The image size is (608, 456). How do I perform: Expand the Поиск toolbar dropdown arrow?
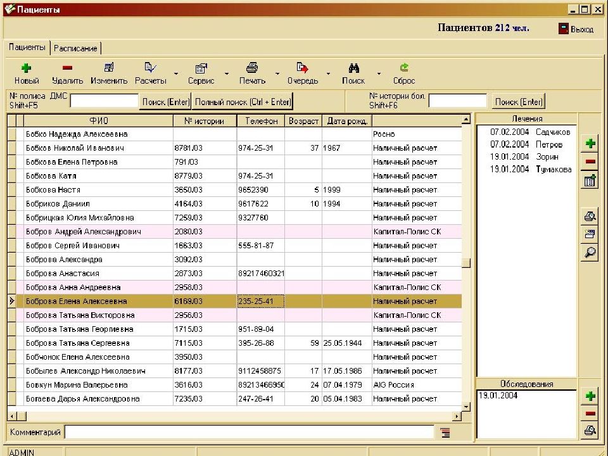coord(379,73)
